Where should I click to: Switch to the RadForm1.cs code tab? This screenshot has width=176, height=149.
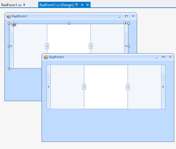(11, 5)
